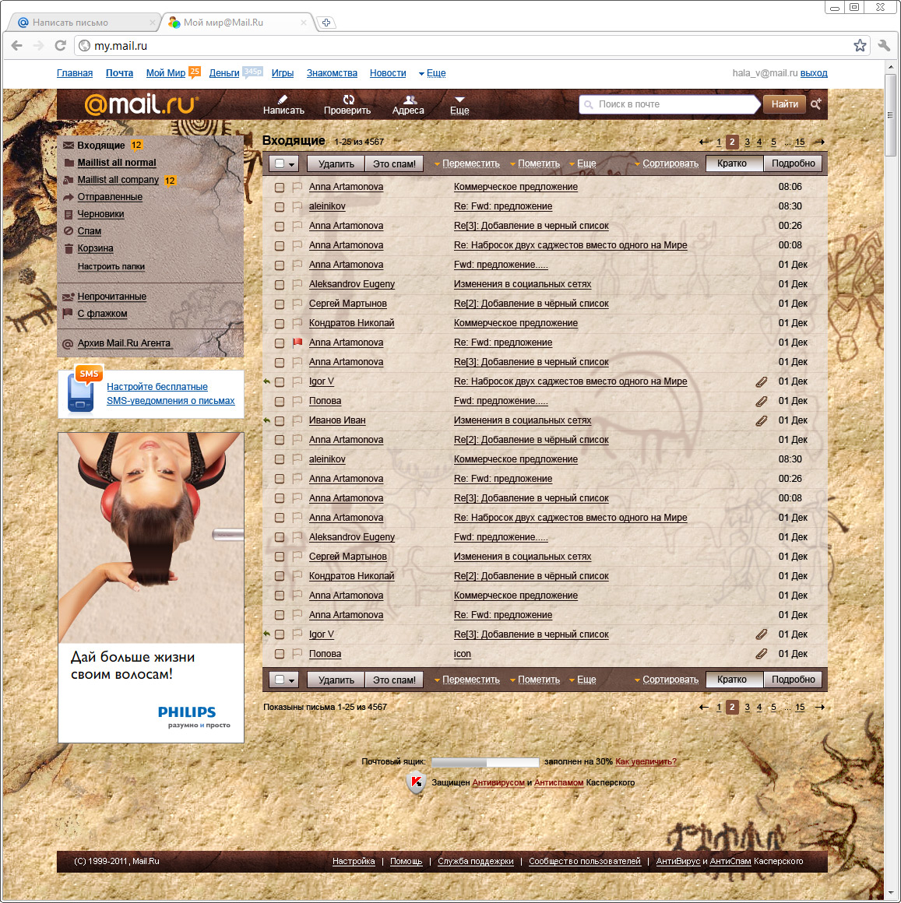Check Сергей Мартынов Re[2]: Добавление email

click(x=280, y=304)
